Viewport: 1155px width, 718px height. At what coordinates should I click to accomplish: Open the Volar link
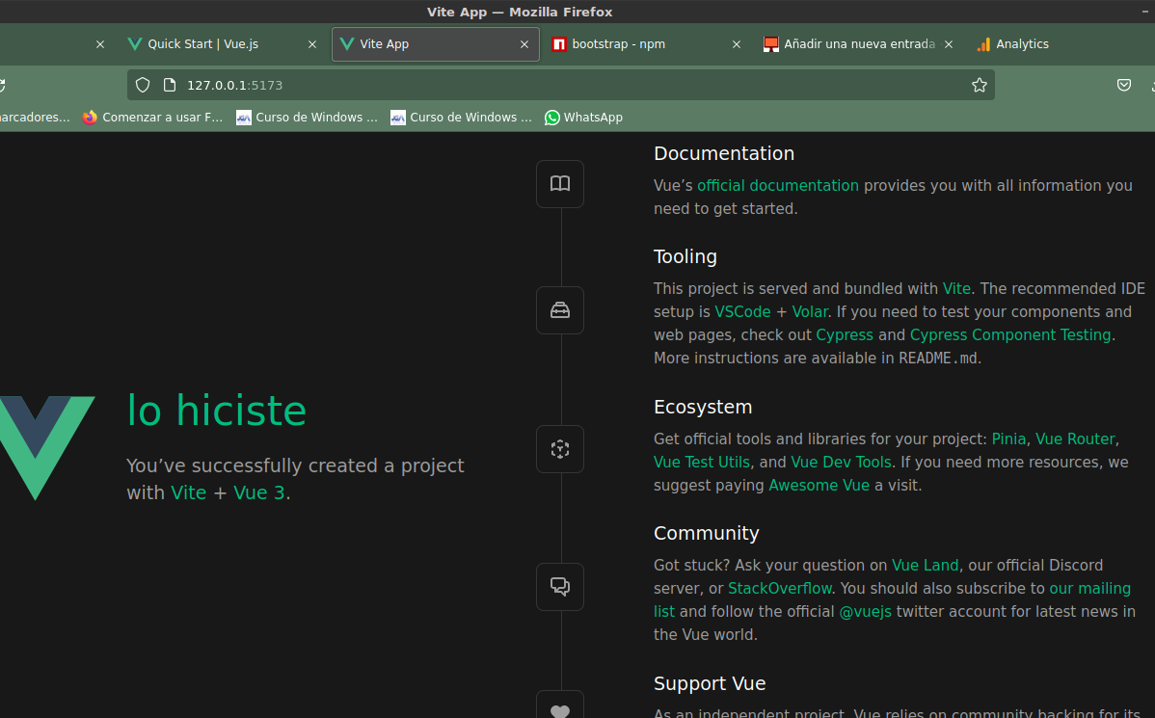coord(810,311)
